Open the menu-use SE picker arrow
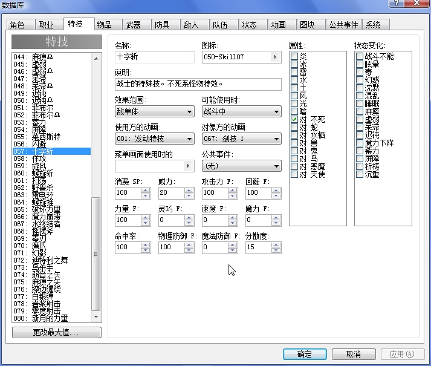431x366 pixels. (188, 166)
